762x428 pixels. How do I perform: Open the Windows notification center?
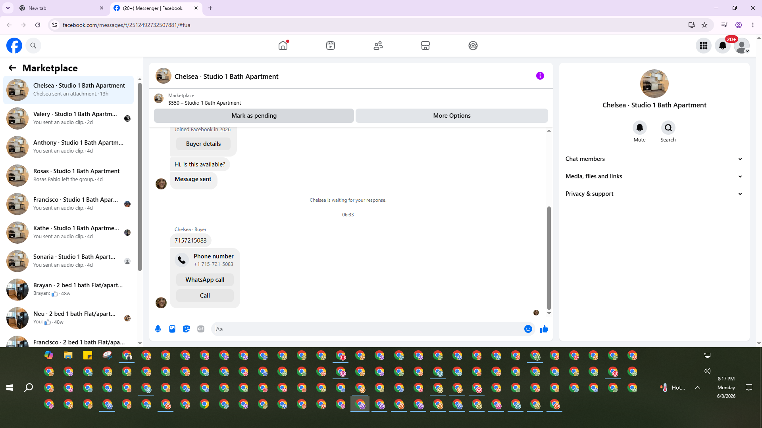click(x=749, y=388)
